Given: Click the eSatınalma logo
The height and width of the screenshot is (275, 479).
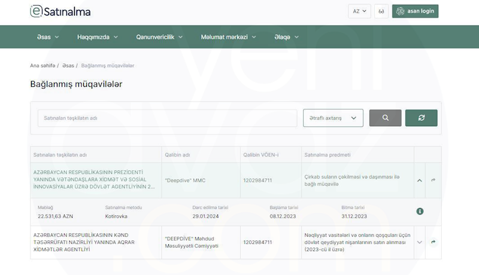Looking at the screenshot, I should (x=60, y=11).
